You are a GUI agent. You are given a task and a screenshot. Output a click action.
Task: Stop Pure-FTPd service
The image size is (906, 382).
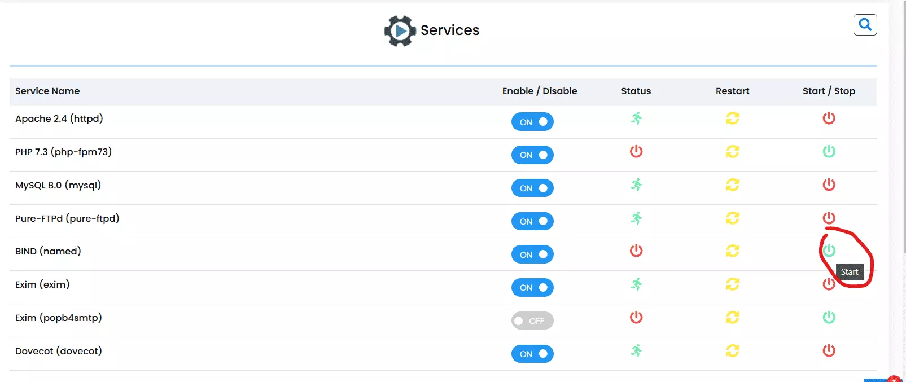(x=829, y=218)
